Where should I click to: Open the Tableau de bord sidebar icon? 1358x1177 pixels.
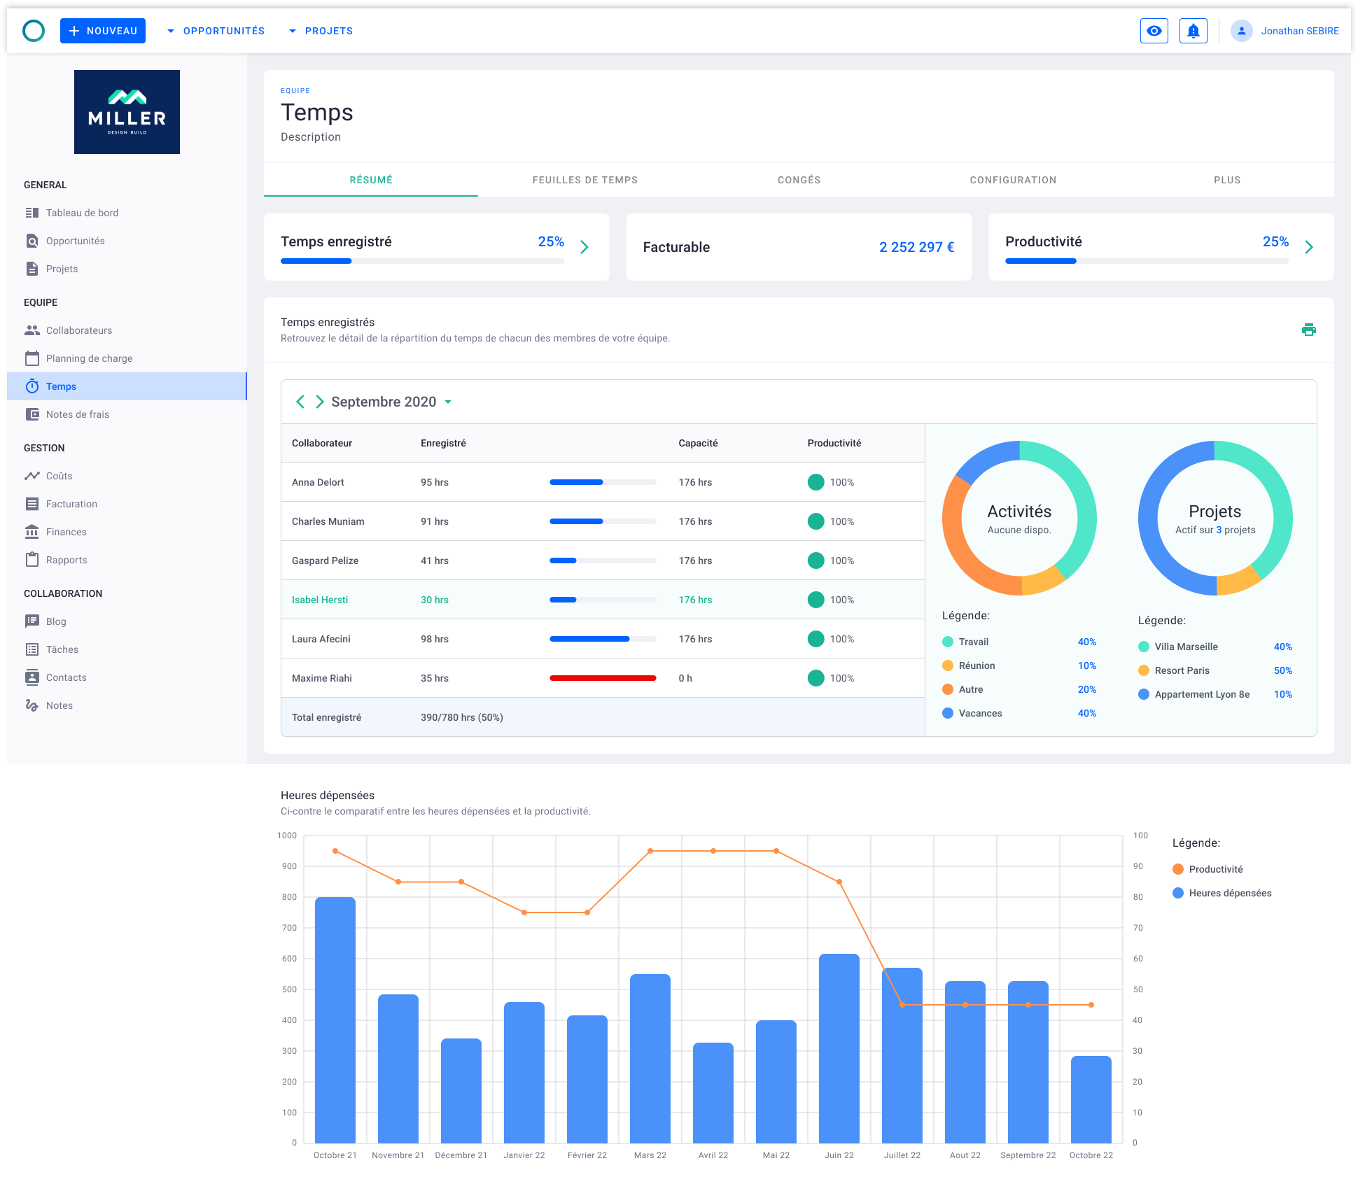[x=32, y=213]
